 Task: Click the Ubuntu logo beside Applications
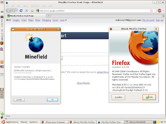coord(3,122)
